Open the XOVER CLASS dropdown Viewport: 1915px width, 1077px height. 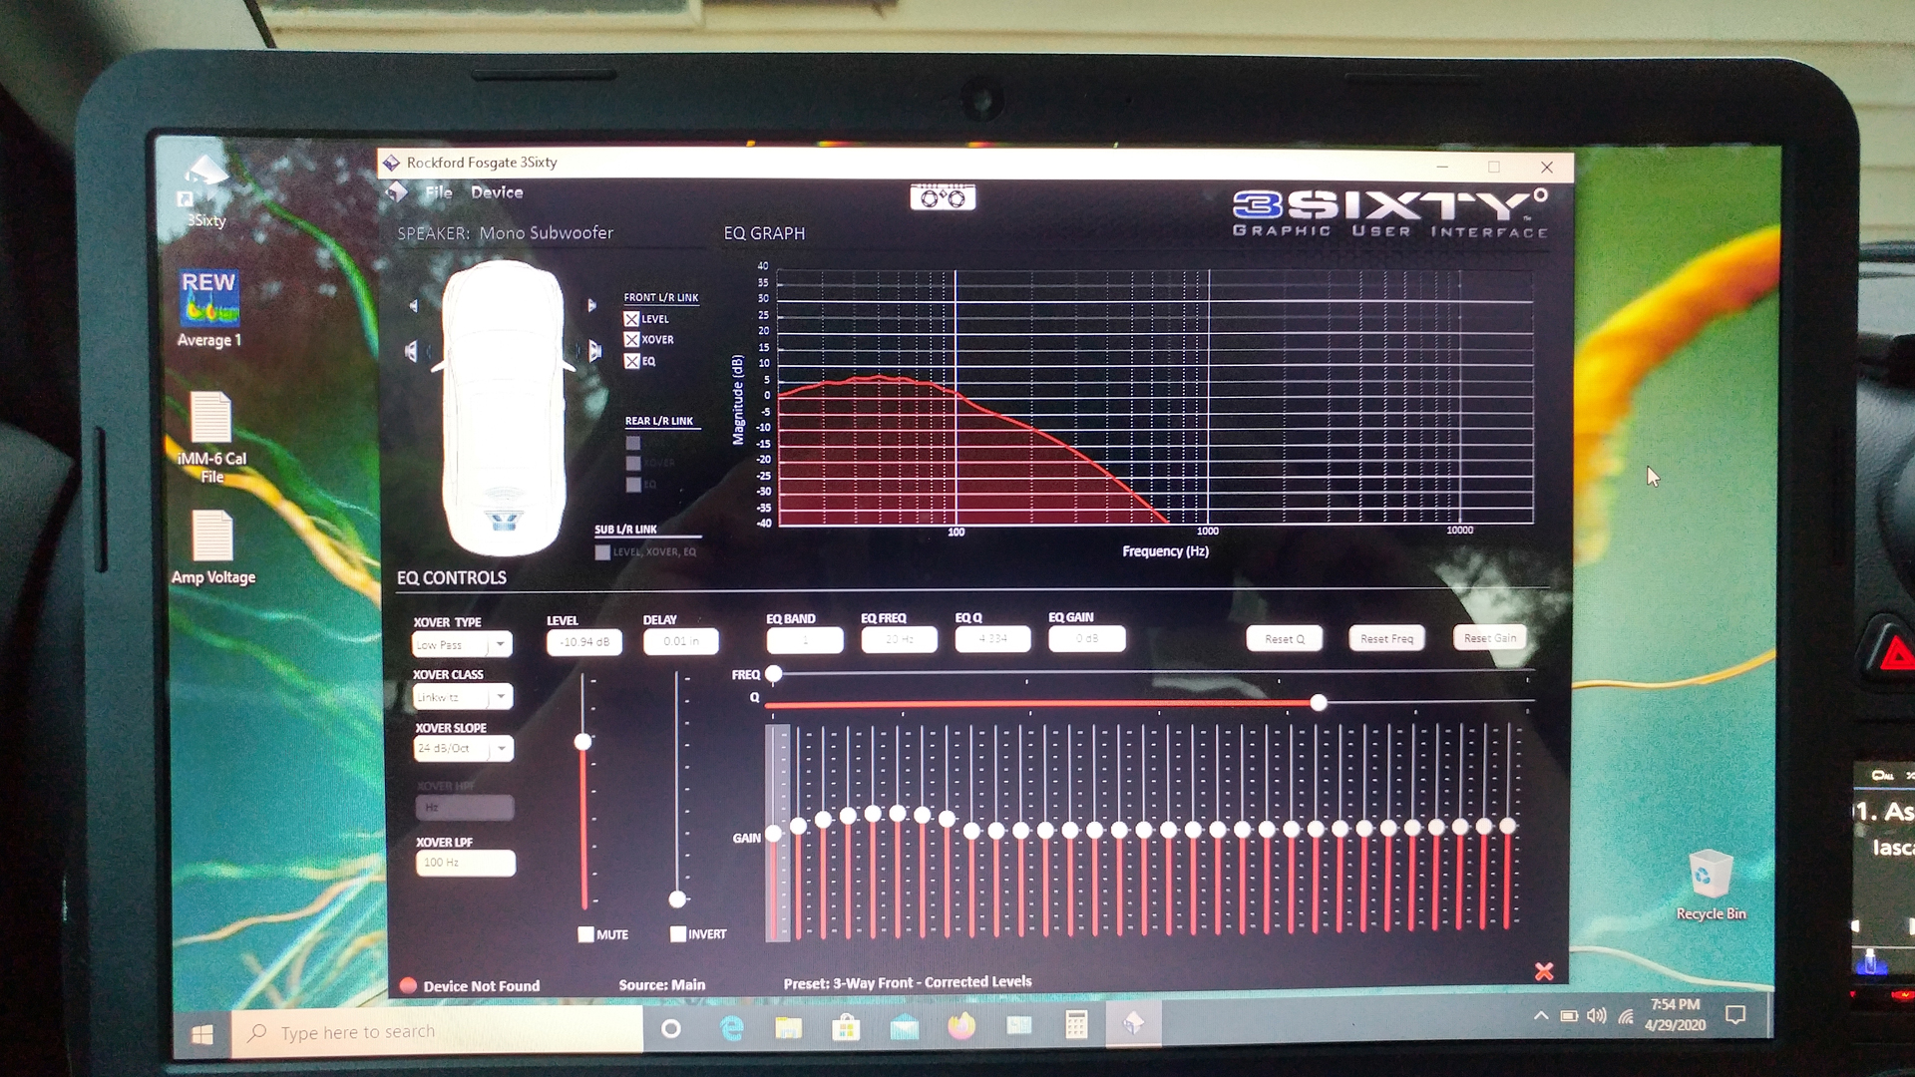pos(463,697)
